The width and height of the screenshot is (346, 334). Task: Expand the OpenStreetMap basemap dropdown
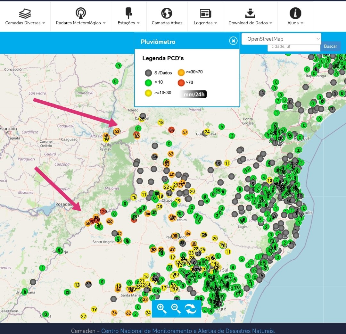pos(281,39)
